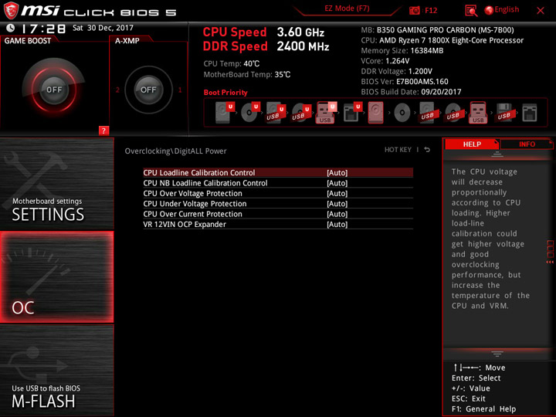Select CPU Under Voltage Protection label
Viewport: 556px width, 417px height.
[195, 204]
